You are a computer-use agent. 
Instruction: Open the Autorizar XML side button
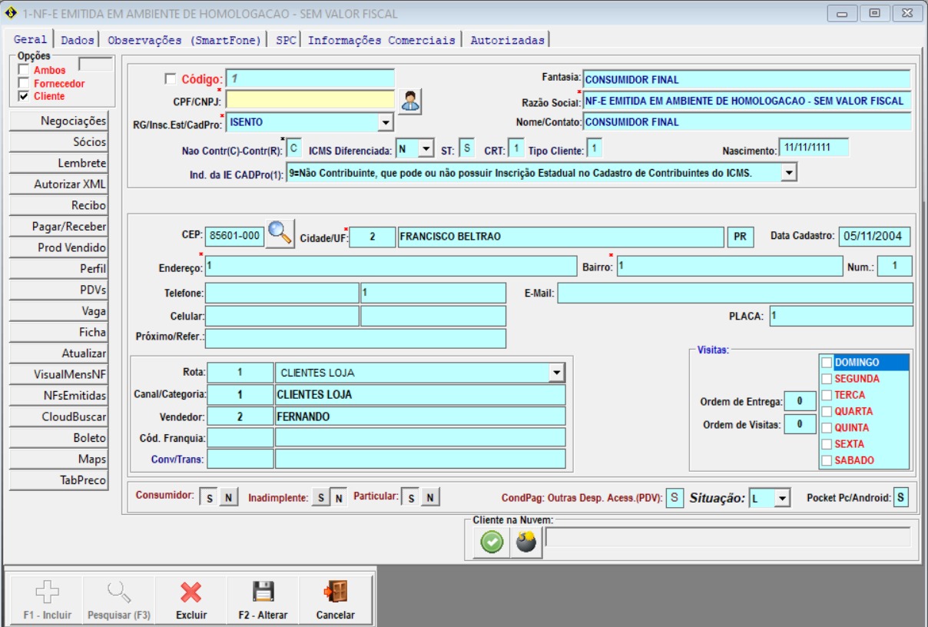[x=58, y=184]
